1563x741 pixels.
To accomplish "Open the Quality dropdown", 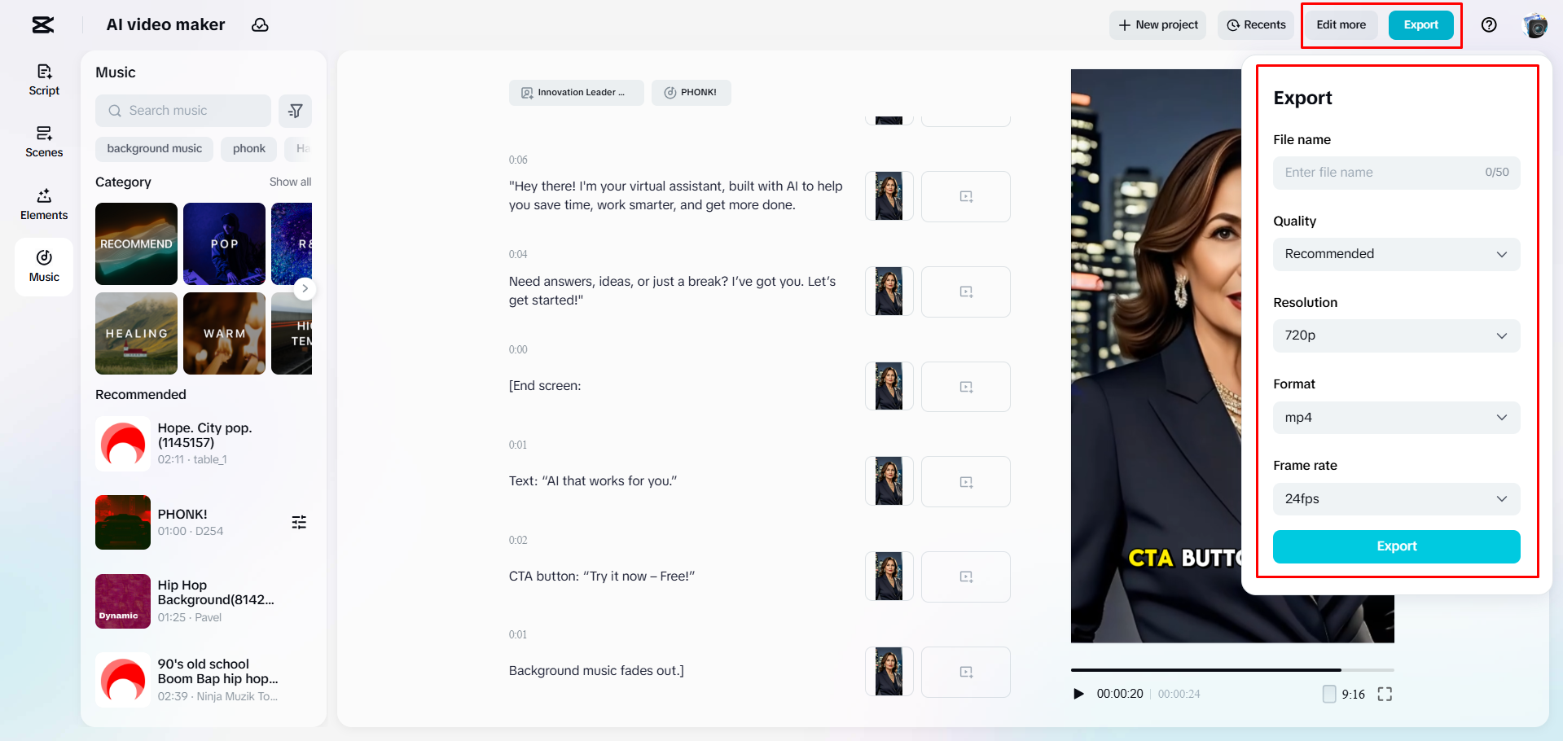I will click(1397, 254).
